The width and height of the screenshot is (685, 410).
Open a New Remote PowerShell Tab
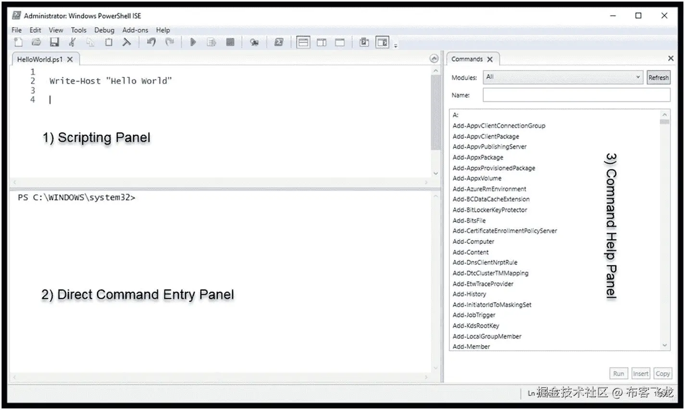254,42
